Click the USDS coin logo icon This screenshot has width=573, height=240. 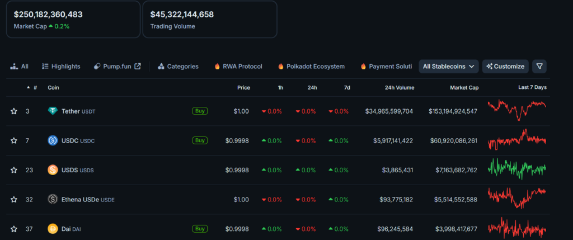click(53, 170)
